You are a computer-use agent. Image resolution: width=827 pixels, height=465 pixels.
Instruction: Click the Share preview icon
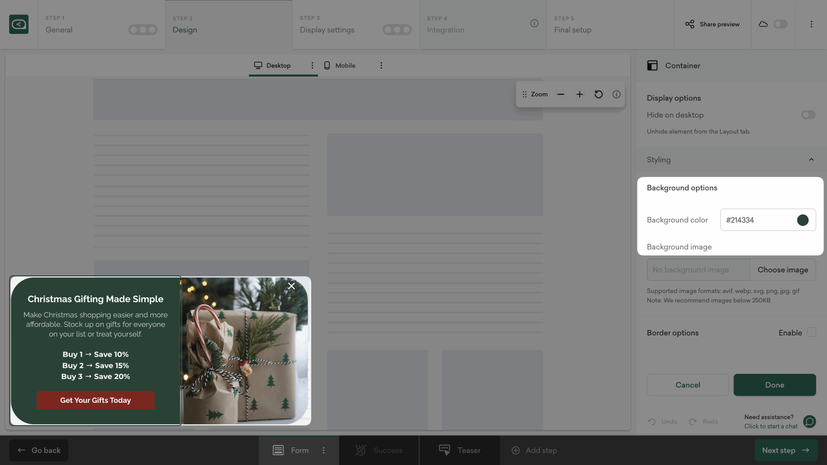click(690, 24)
